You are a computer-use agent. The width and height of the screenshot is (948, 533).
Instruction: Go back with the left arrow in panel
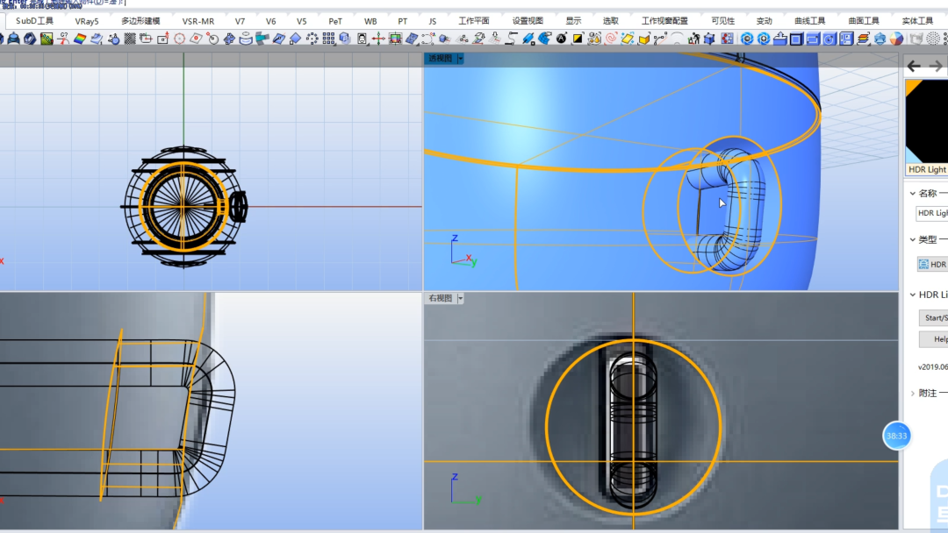(914, 66)
